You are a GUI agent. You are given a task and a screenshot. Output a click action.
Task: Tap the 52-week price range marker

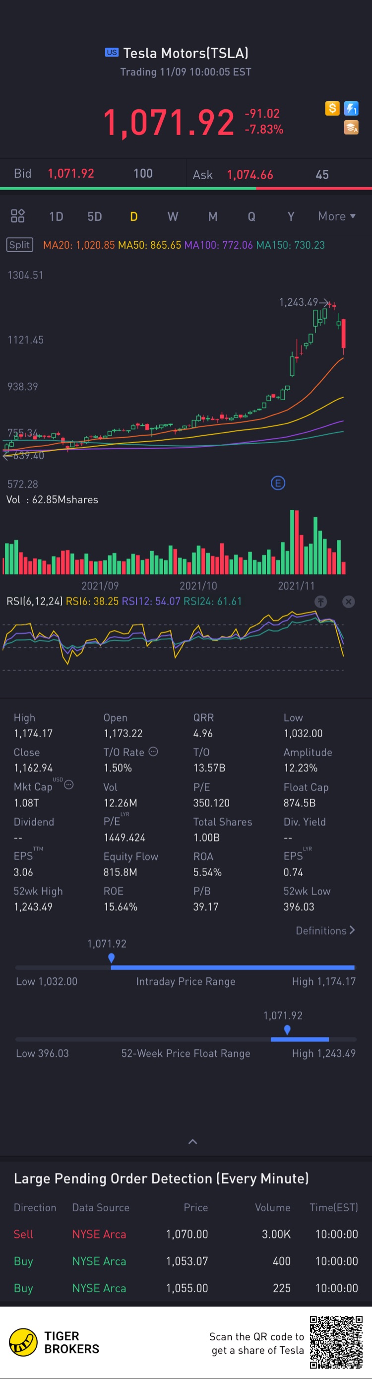287,1030
